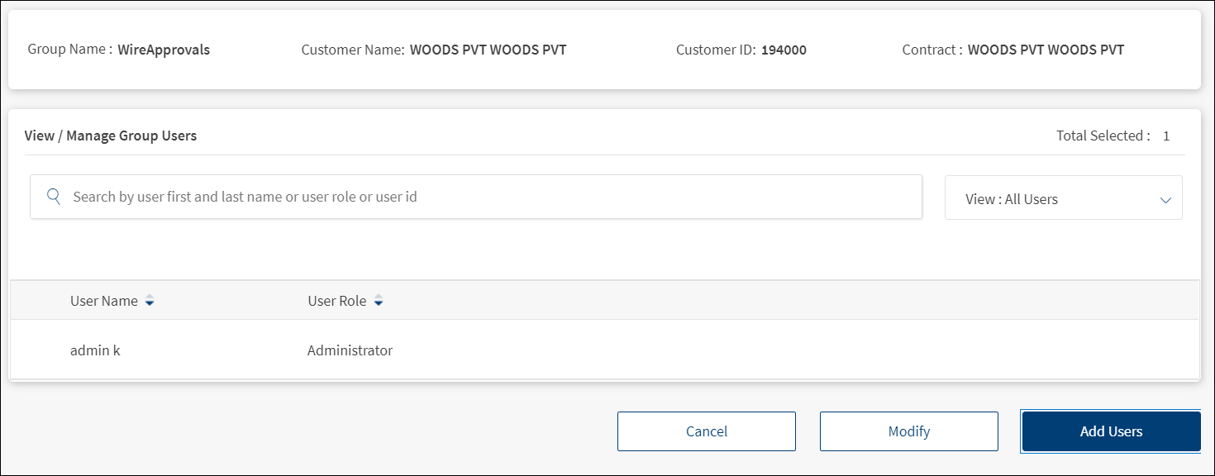Screen dimensions: 1215x476
Task: Click the WireApprovals group name value
Action: pos(164,50)
